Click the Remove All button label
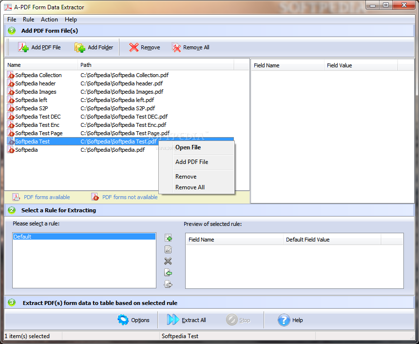The height and width of the screenshot is (344, 419). point(196,47)
